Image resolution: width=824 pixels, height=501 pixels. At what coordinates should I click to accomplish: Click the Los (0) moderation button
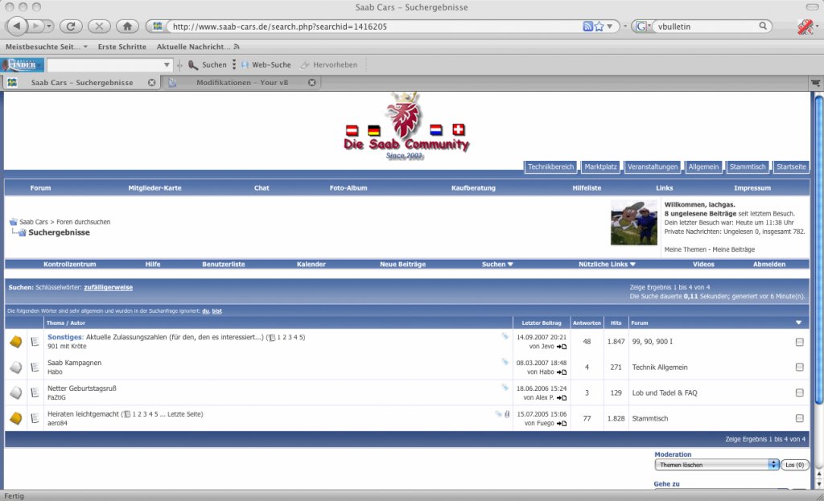794,465
